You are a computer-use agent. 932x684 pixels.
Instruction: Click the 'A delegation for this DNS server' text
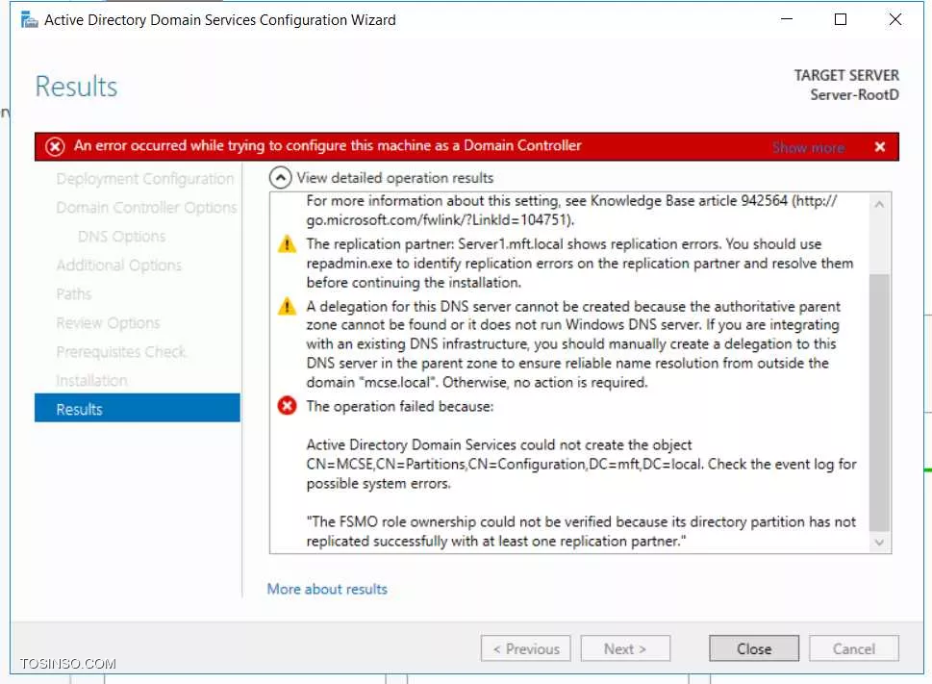[573, 344]
